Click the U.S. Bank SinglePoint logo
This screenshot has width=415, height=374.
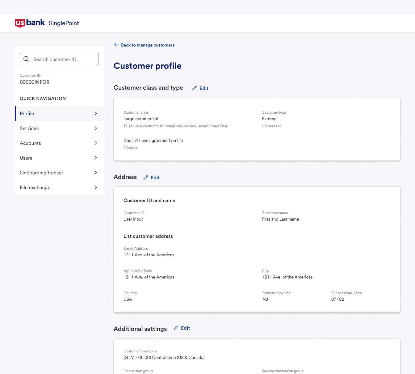(47, 23)
